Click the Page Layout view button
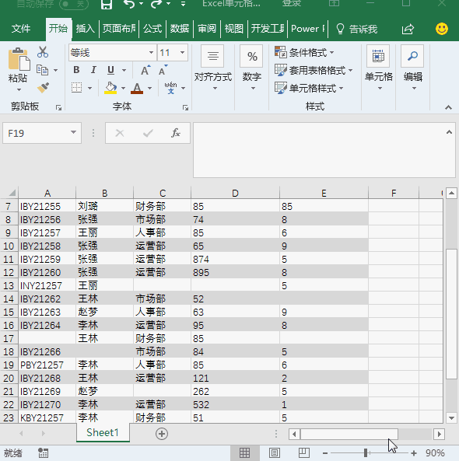 (x=274, y=452)
